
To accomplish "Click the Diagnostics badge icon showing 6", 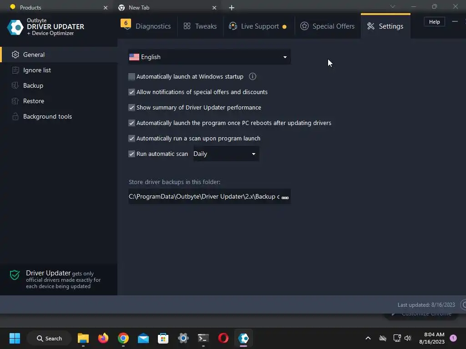I will pos(126,24).
